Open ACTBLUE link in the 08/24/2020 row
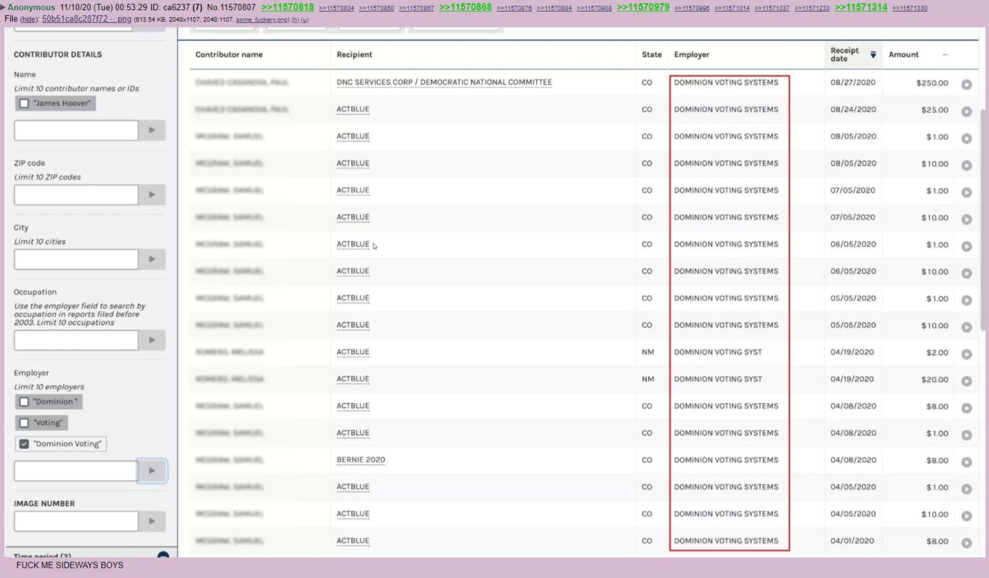 click(353, 109)
